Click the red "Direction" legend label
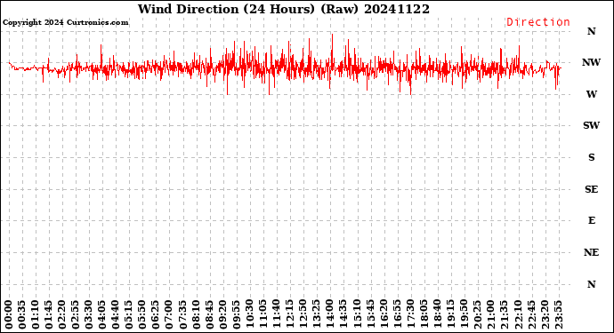This screenshot has height=333, width=614. [538, 22]
